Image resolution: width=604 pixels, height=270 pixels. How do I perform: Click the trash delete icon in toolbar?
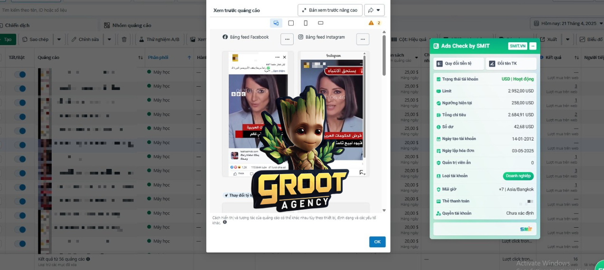tap(124, 39)
